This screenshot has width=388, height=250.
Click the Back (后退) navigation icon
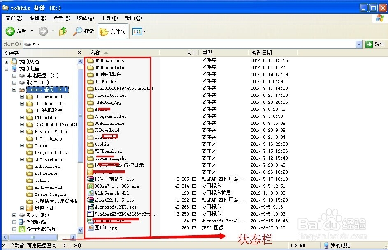tap(10, 31)
